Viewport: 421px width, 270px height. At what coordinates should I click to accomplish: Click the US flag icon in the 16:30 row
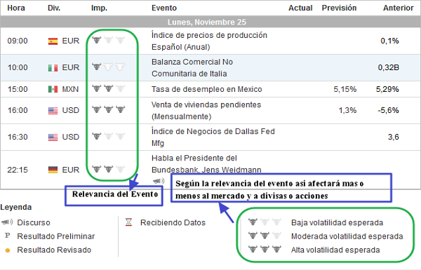click(x=53, y=137)
